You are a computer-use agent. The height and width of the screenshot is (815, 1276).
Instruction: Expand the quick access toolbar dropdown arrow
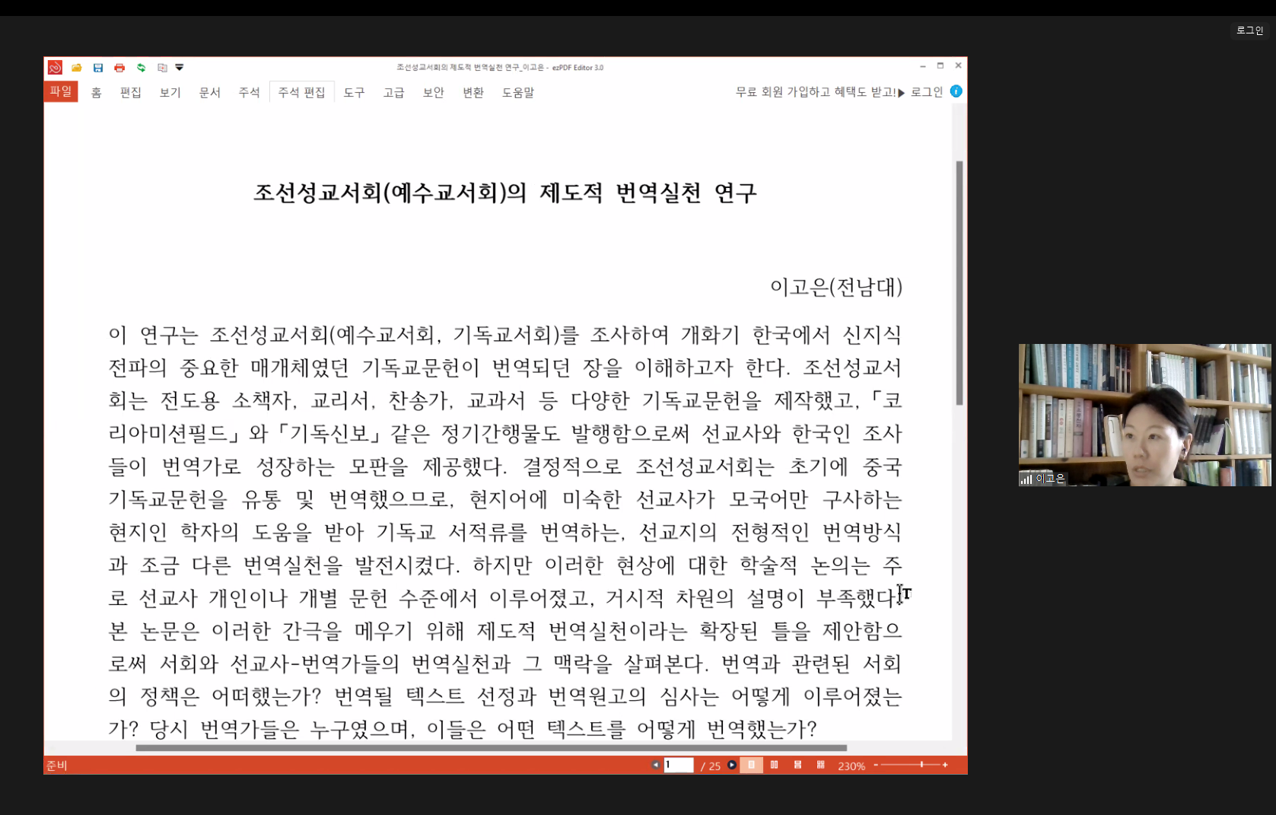180,68
